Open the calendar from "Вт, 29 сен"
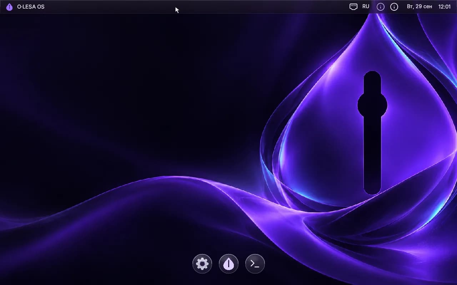Image resolution: width=457 pixels, height=285 pixels. [419, 7]
